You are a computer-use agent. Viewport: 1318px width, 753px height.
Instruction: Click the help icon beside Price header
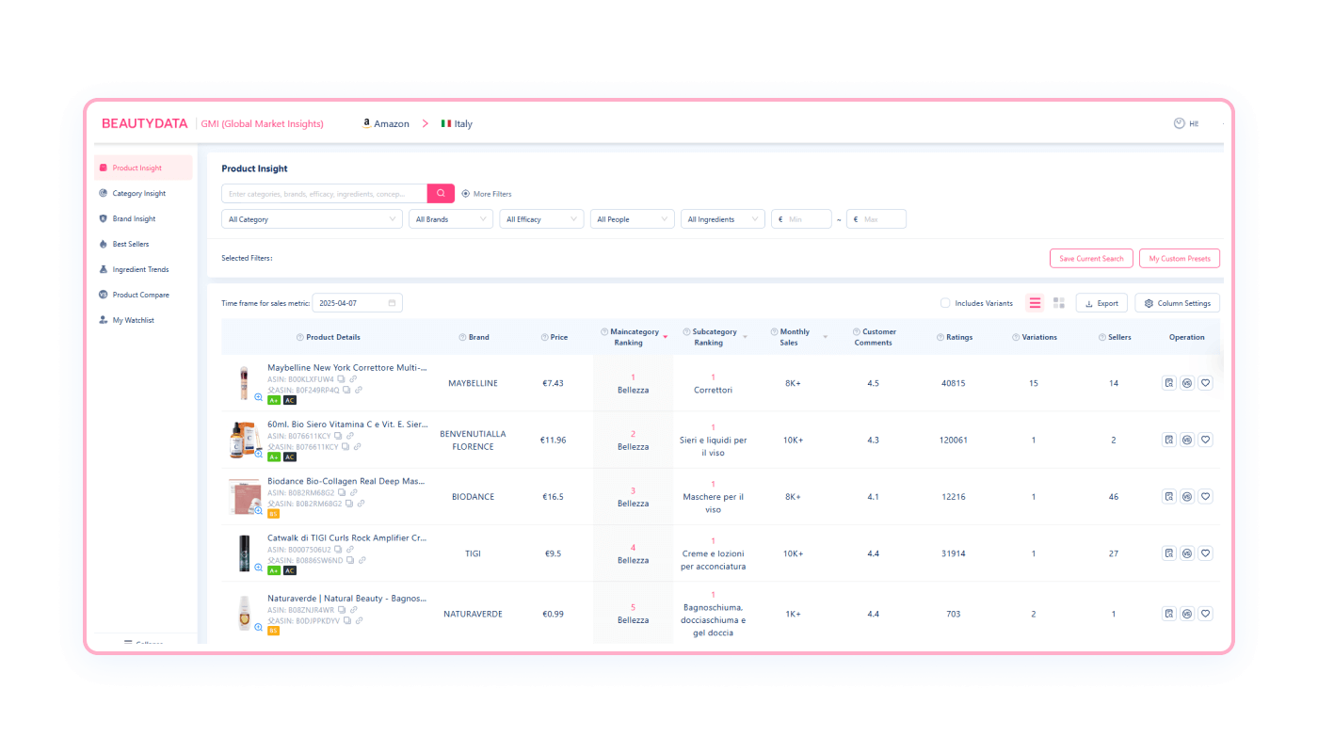[545, 337]
